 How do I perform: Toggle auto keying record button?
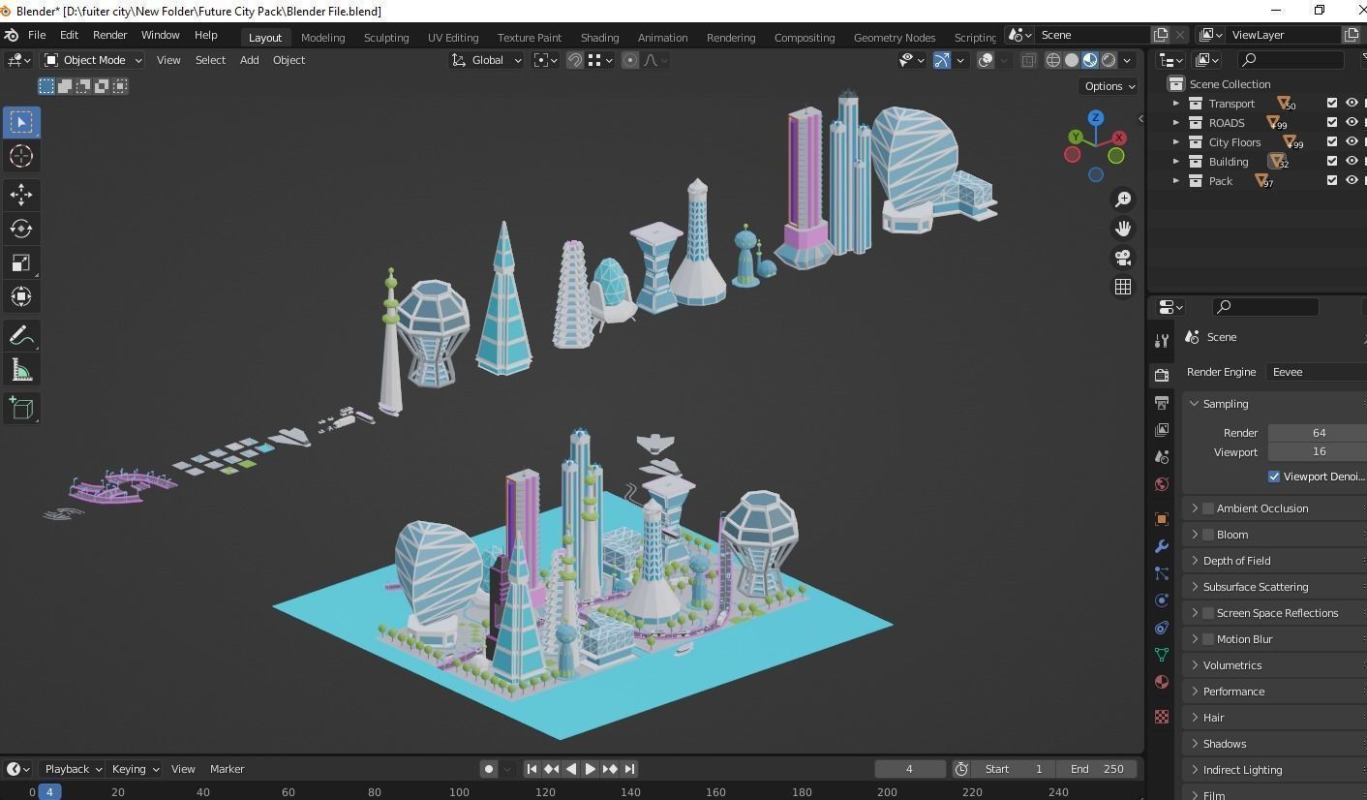coord(489,769)
